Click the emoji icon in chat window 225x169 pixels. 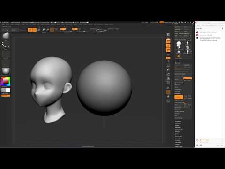(197, 146)
